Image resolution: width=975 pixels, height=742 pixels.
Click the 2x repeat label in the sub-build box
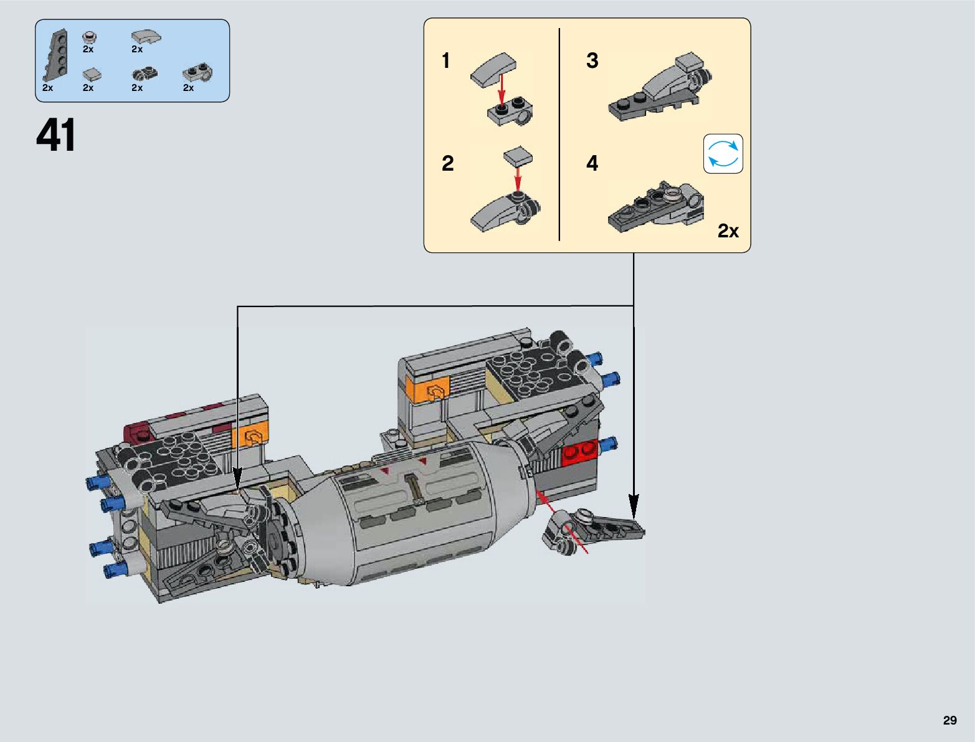(727, 231)
